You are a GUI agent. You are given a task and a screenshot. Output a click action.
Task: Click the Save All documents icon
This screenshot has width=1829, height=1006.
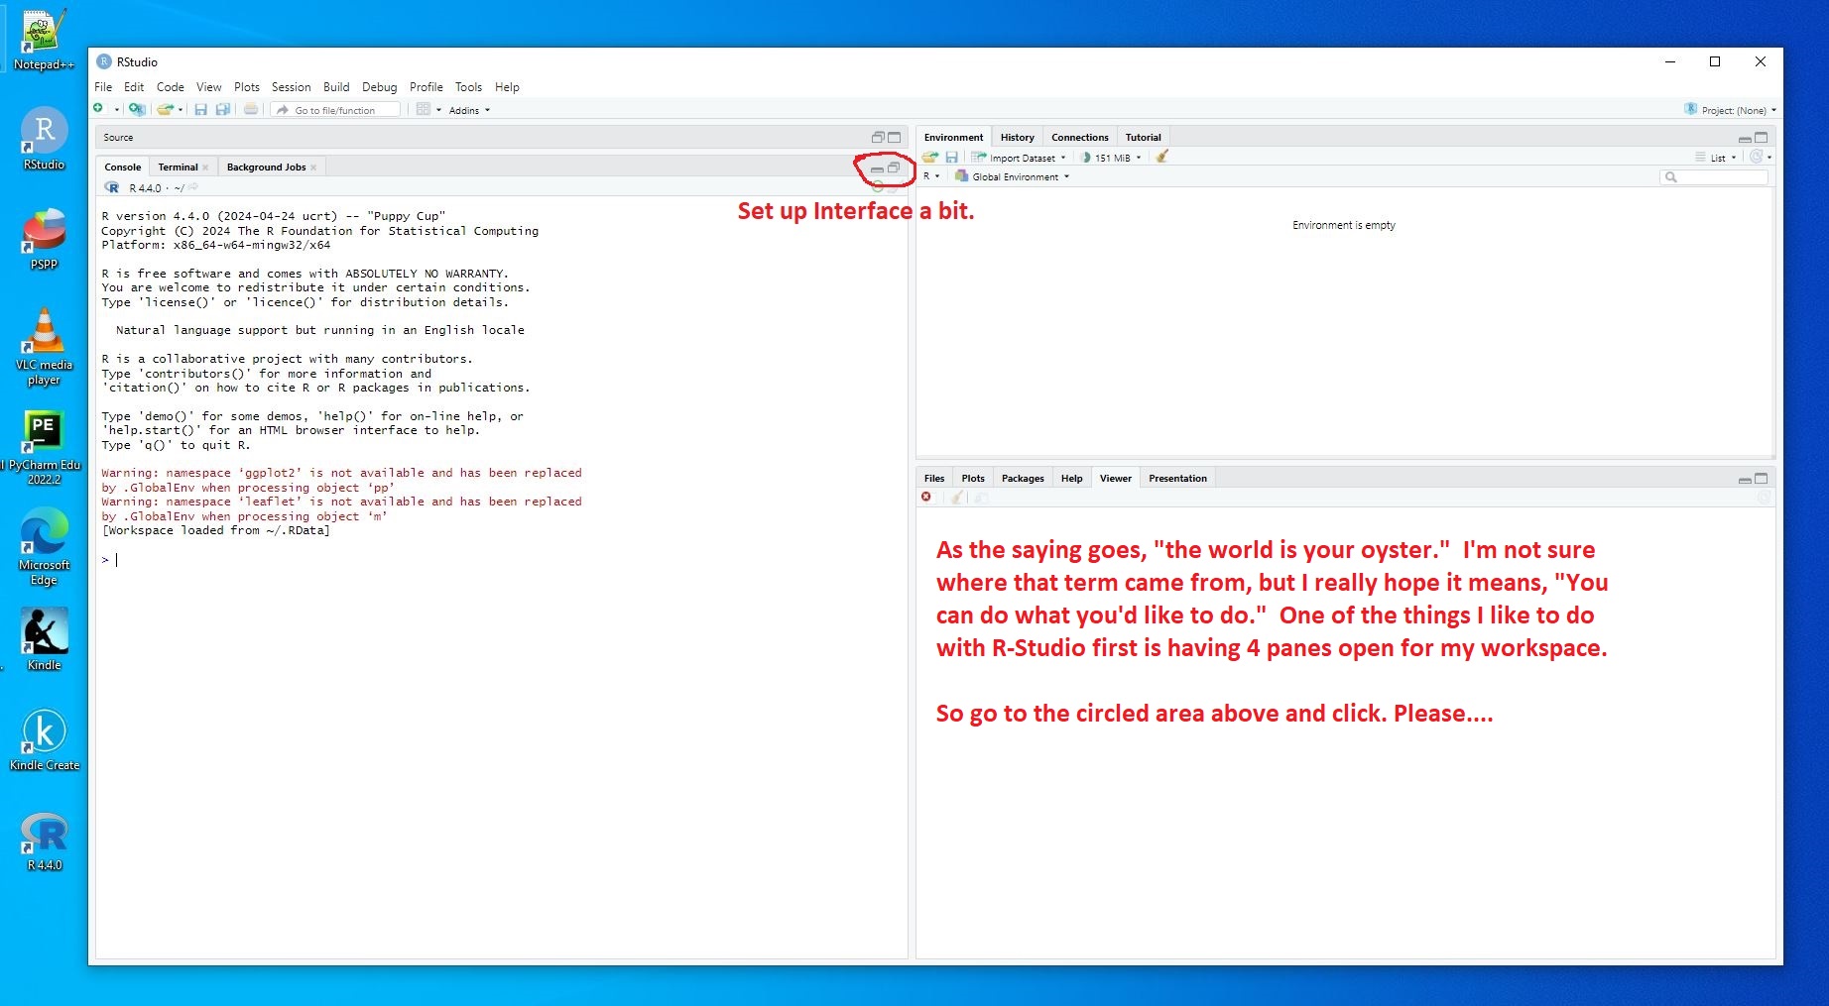tap(223, 109)
